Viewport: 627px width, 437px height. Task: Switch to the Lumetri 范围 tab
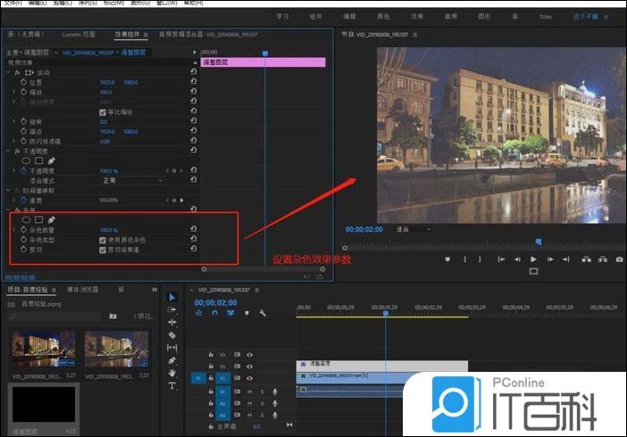tap(77, 33)
